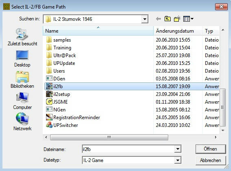Open Netzwerk in the sidebar
The image size is (231, 171).
point(22,122)
